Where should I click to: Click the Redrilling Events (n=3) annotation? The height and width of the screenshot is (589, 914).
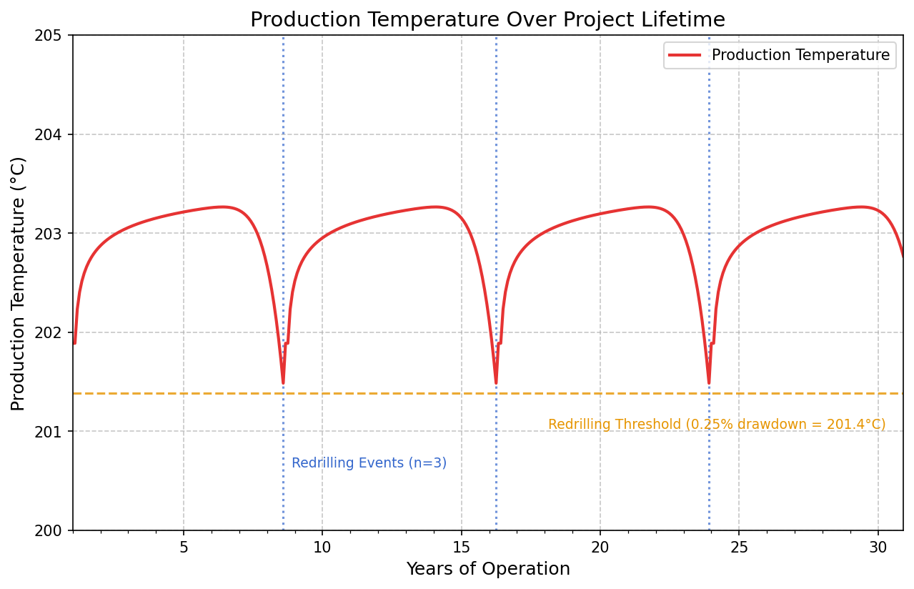pos(369,463)
